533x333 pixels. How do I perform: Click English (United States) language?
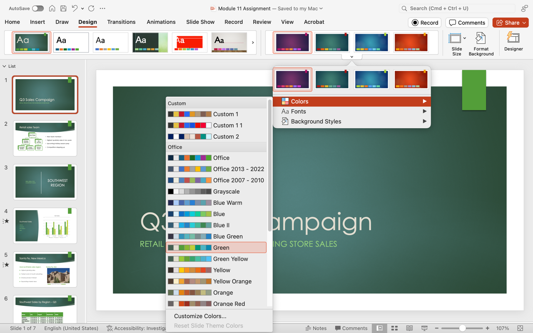click(x=71, y=328)
